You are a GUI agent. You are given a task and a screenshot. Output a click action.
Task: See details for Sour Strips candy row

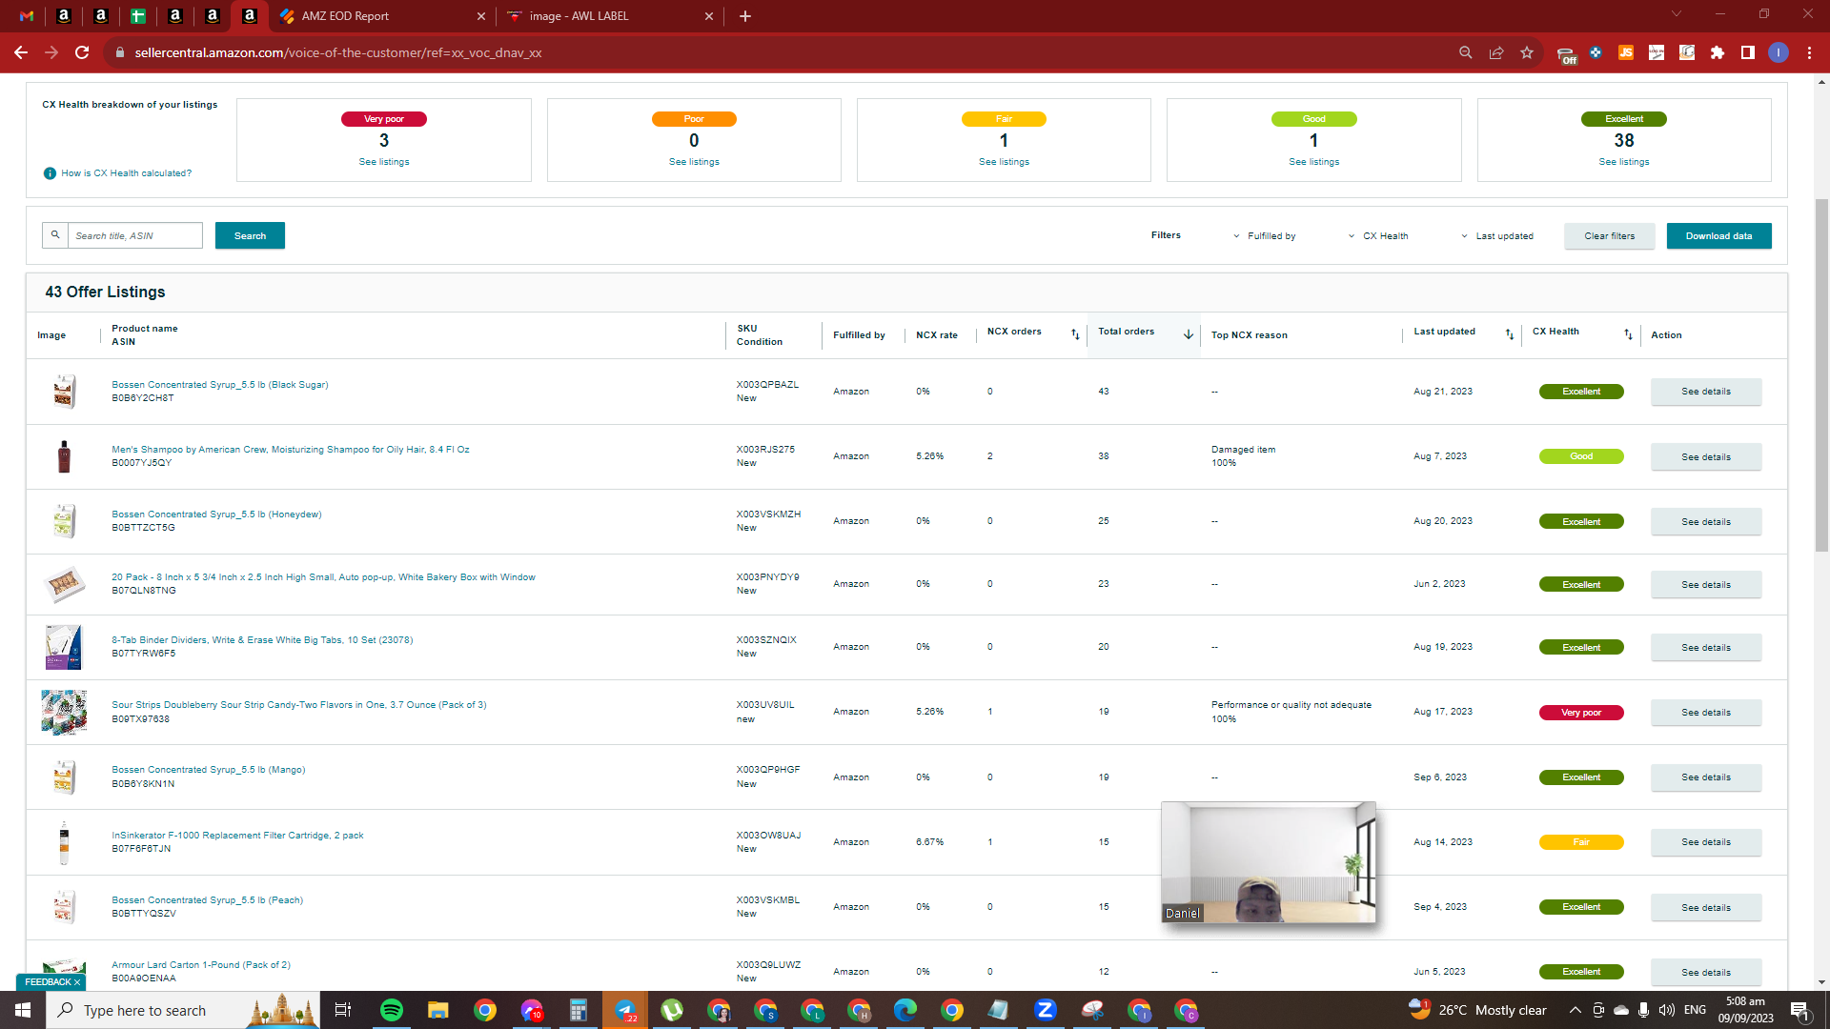coord(1706,713)
